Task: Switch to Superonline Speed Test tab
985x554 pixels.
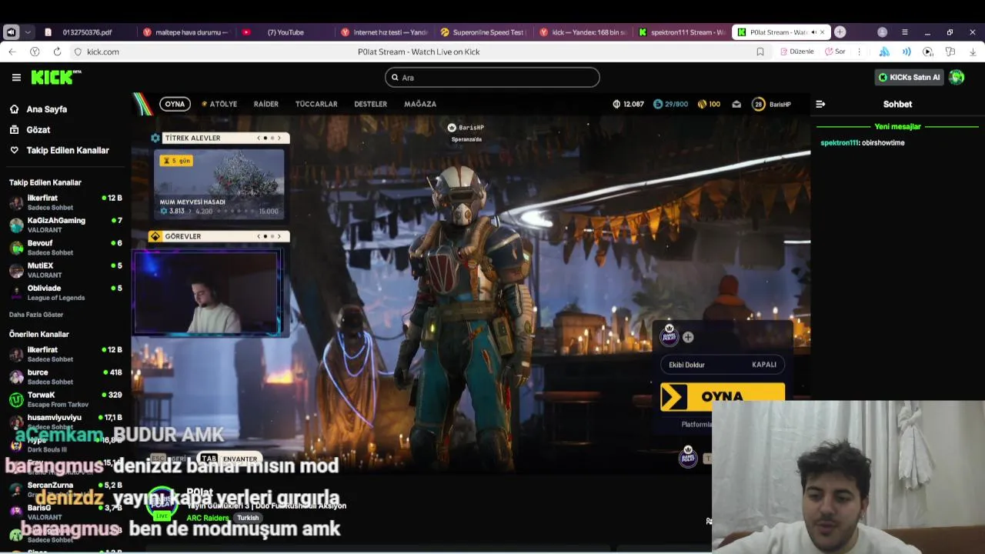Action: coord(483,32)
